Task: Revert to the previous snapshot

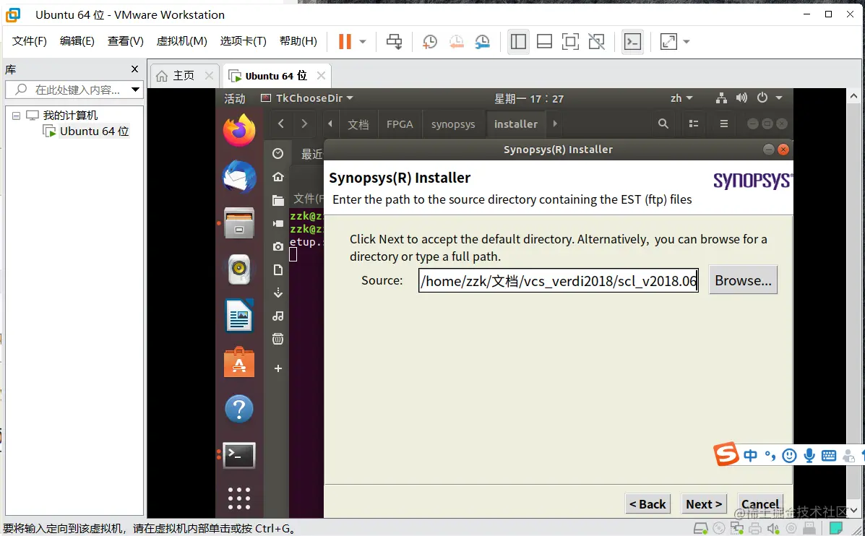Action: pos(456,41)
